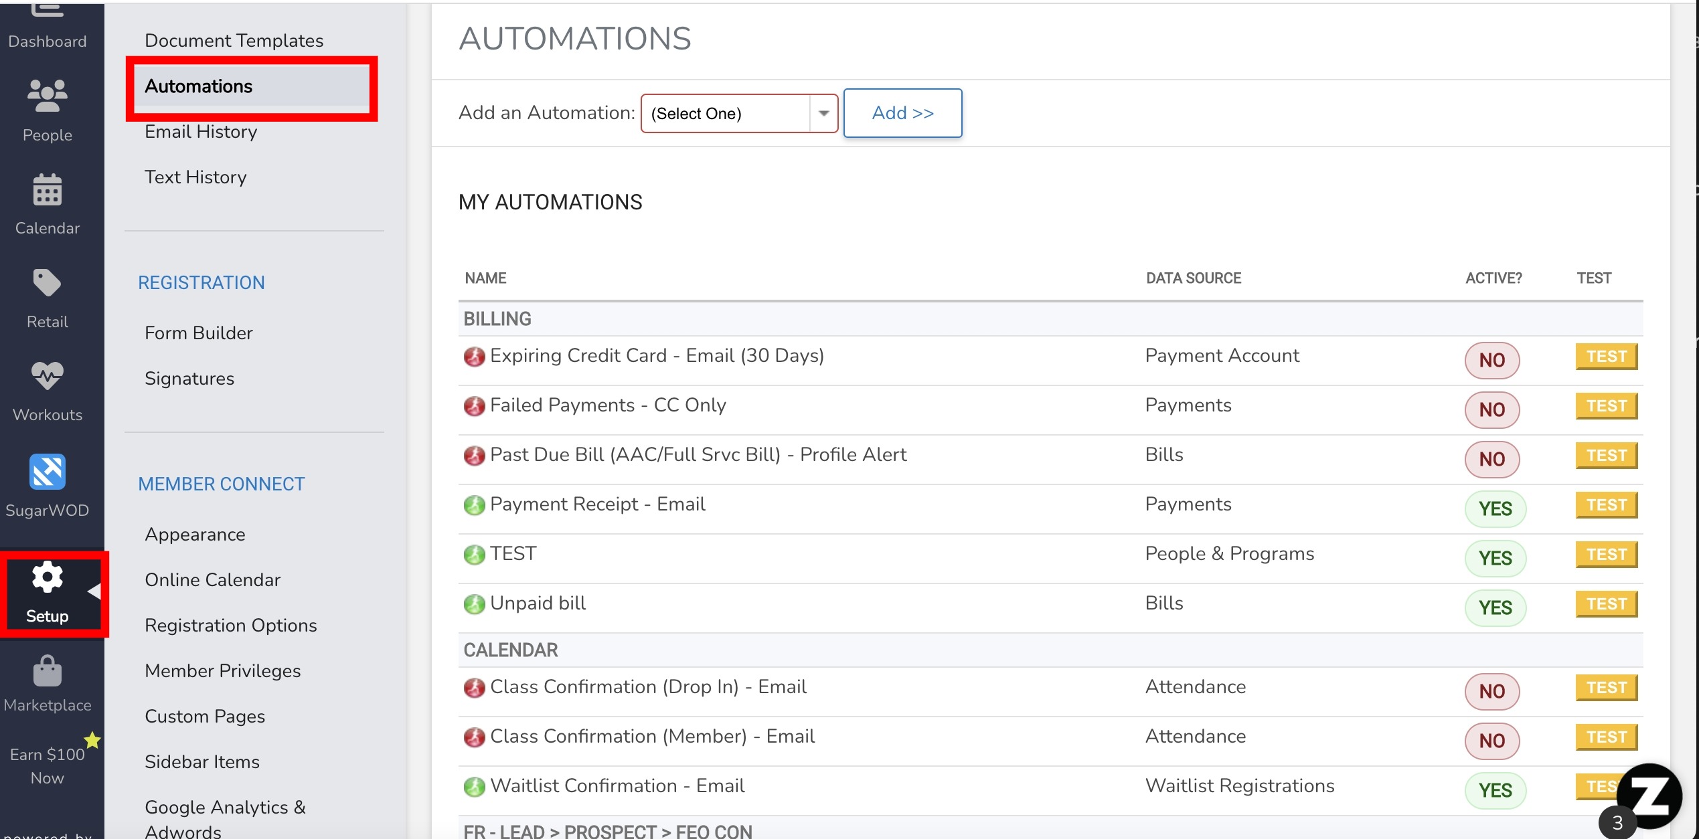Open Payment Receipt - Email automation
The width and height of the screenshot is (1699, 839).
tap(597, 504)
